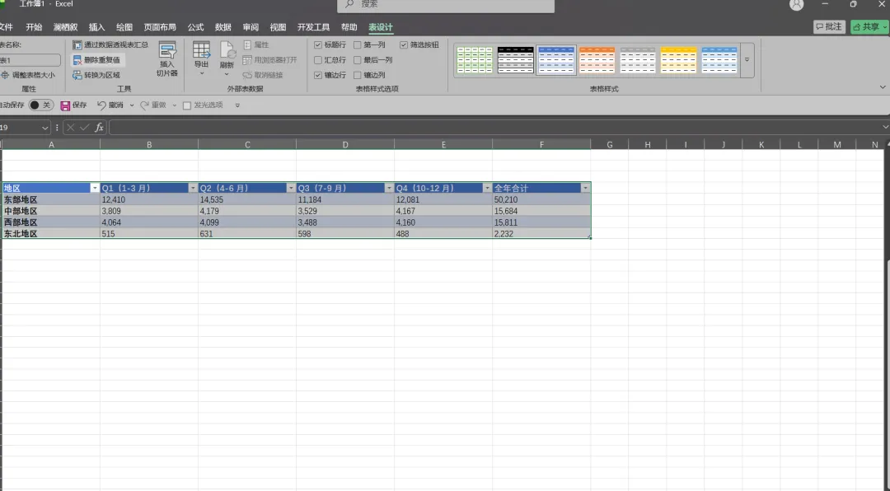Click Resize Table (调整表格大小)
The height and width of the screenshot is (491, 890).
tap(28, 75)
